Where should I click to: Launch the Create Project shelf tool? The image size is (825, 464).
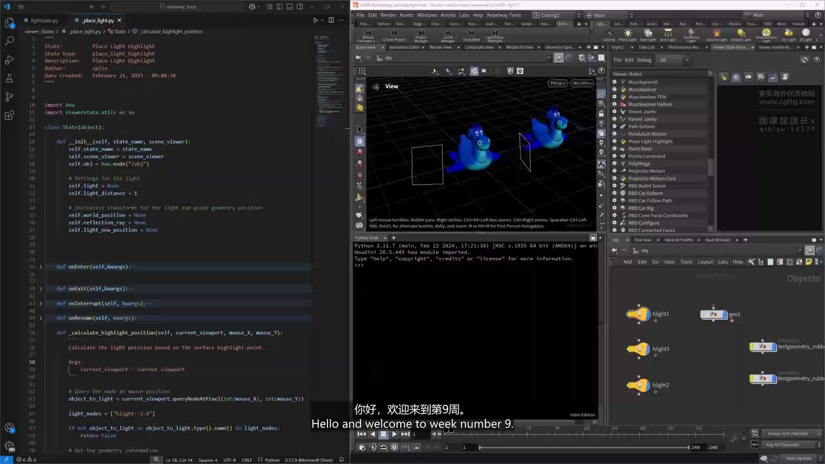click(x=394, y=35)
